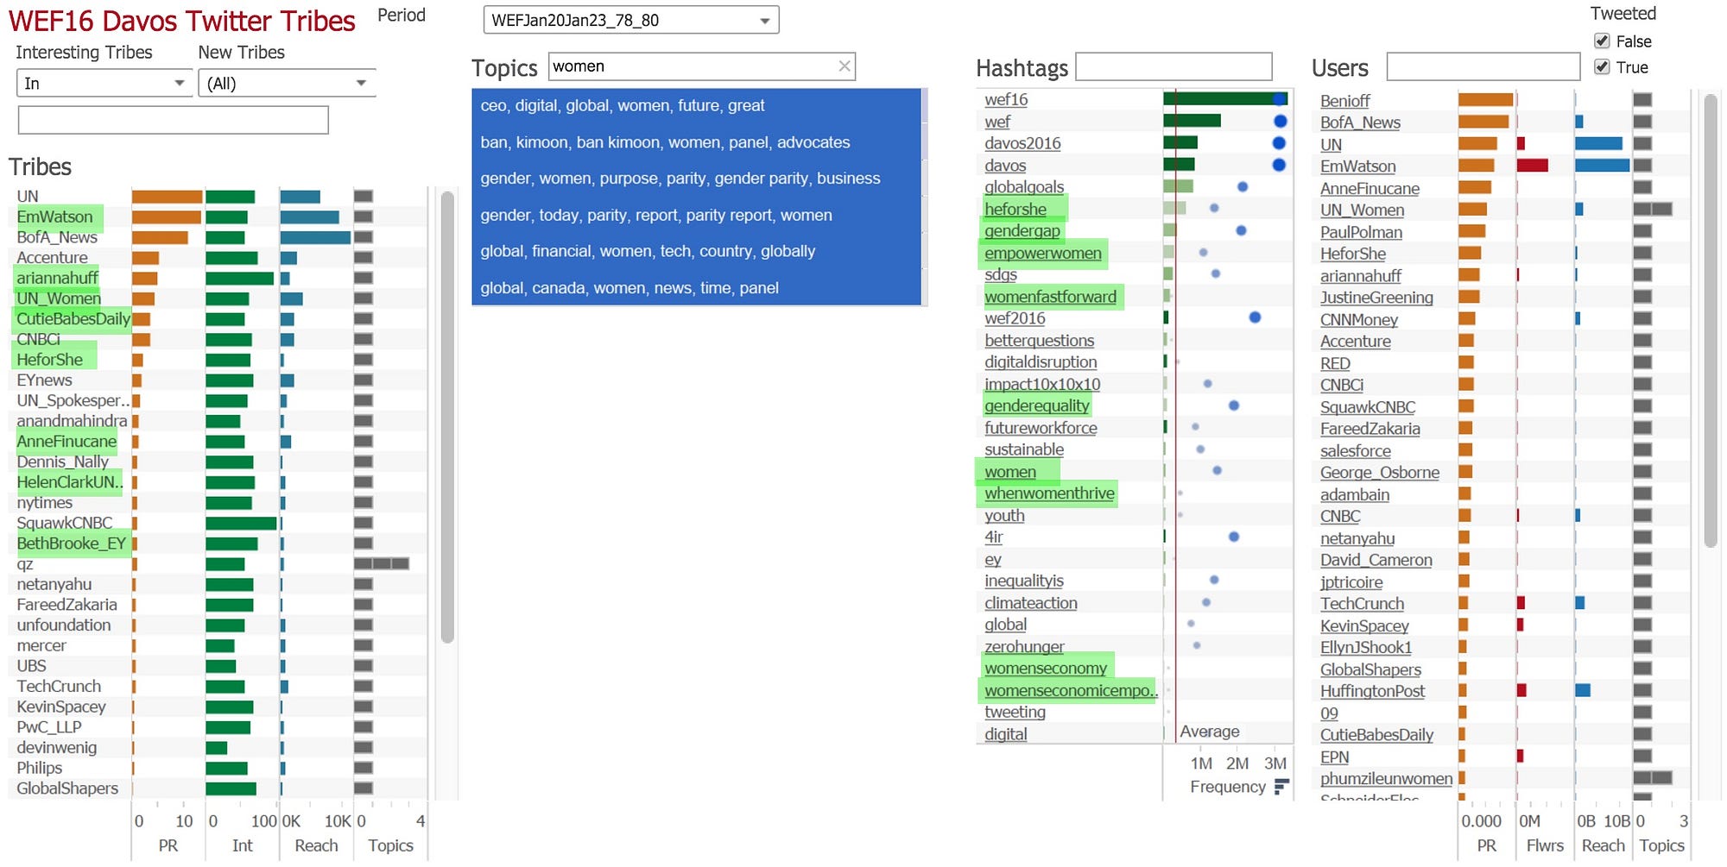Click the womenseconomy hashtag
The height and width of the screenshot is (867, 1727).
[x=1046, y=669]
